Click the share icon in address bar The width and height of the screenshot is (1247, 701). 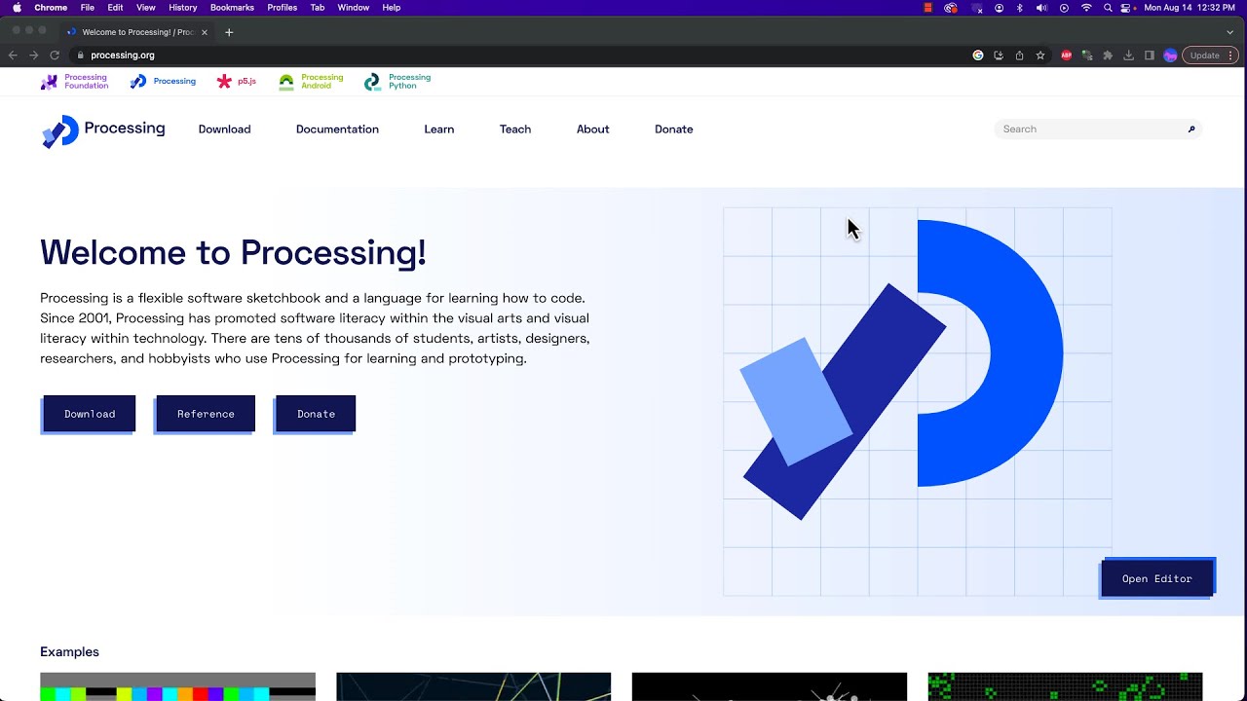1019,55
